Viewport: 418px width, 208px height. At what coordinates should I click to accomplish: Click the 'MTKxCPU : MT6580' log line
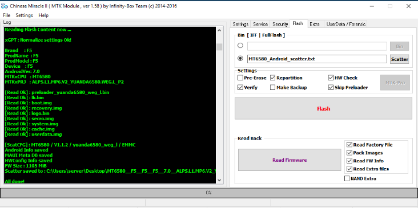[x=28, y=76]
